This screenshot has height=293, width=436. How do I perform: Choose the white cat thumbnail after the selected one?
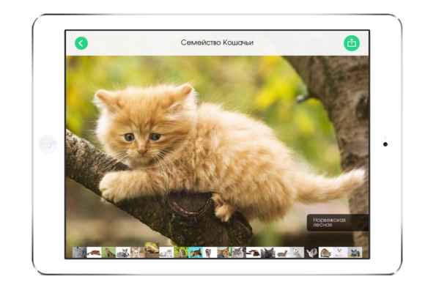pos(166,253)
